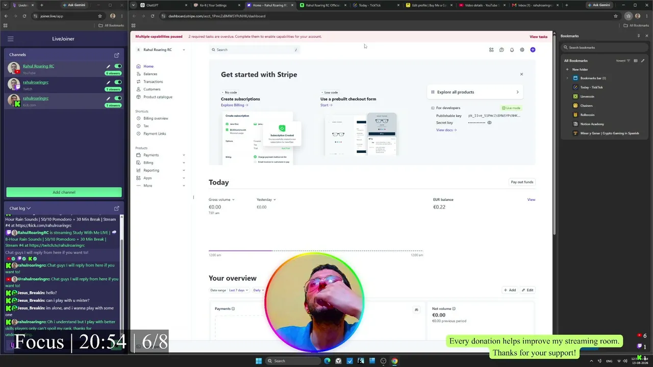Pin the Bookmarks side panel
653x367 pixels.
[x=639, y=36]
